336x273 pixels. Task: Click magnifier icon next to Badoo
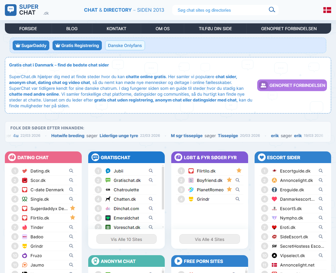pyautogui.click(x=71, y=237)
